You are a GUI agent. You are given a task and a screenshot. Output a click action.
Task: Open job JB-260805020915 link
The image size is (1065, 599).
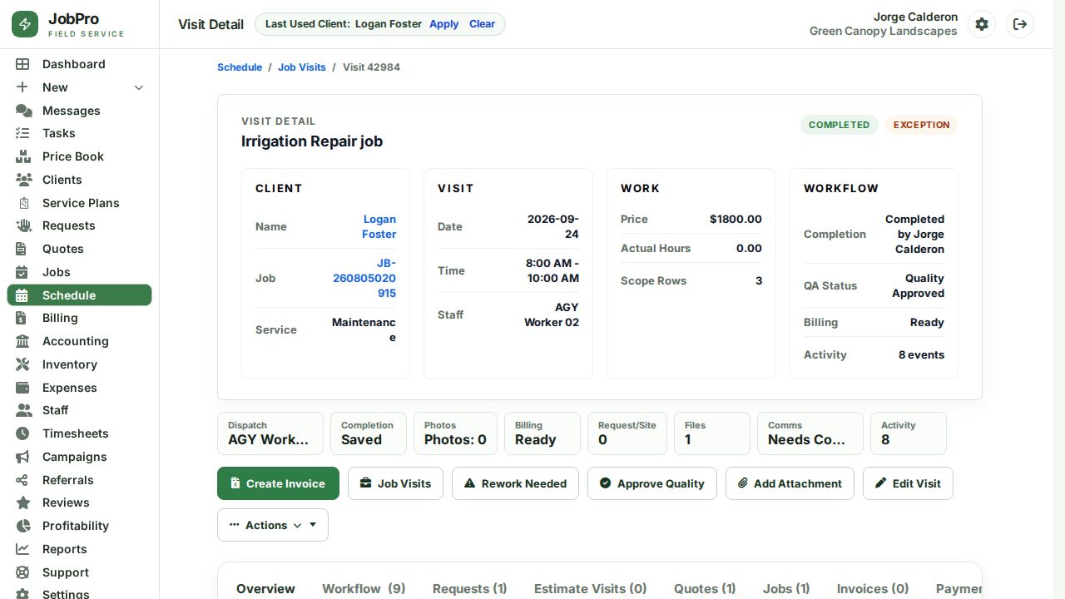(x=364, y=278)
